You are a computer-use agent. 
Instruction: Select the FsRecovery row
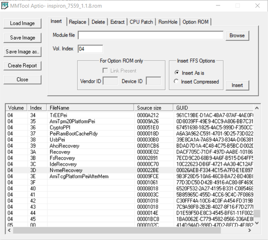tap(130, 158)
